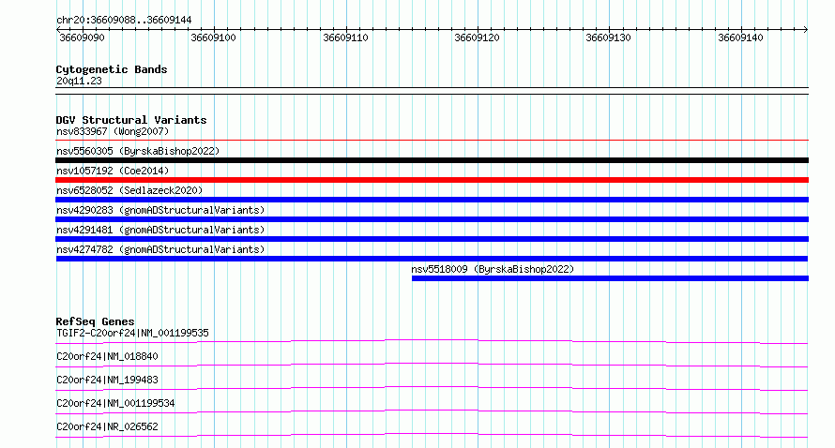This screenshot has height=448, width=835.
Task: Select variant label nsv5518009 (ByrskaBishop2022)
Action: 493,269
